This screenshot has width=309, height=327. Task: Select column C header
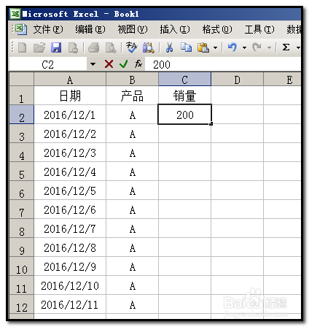click(185, 80)
